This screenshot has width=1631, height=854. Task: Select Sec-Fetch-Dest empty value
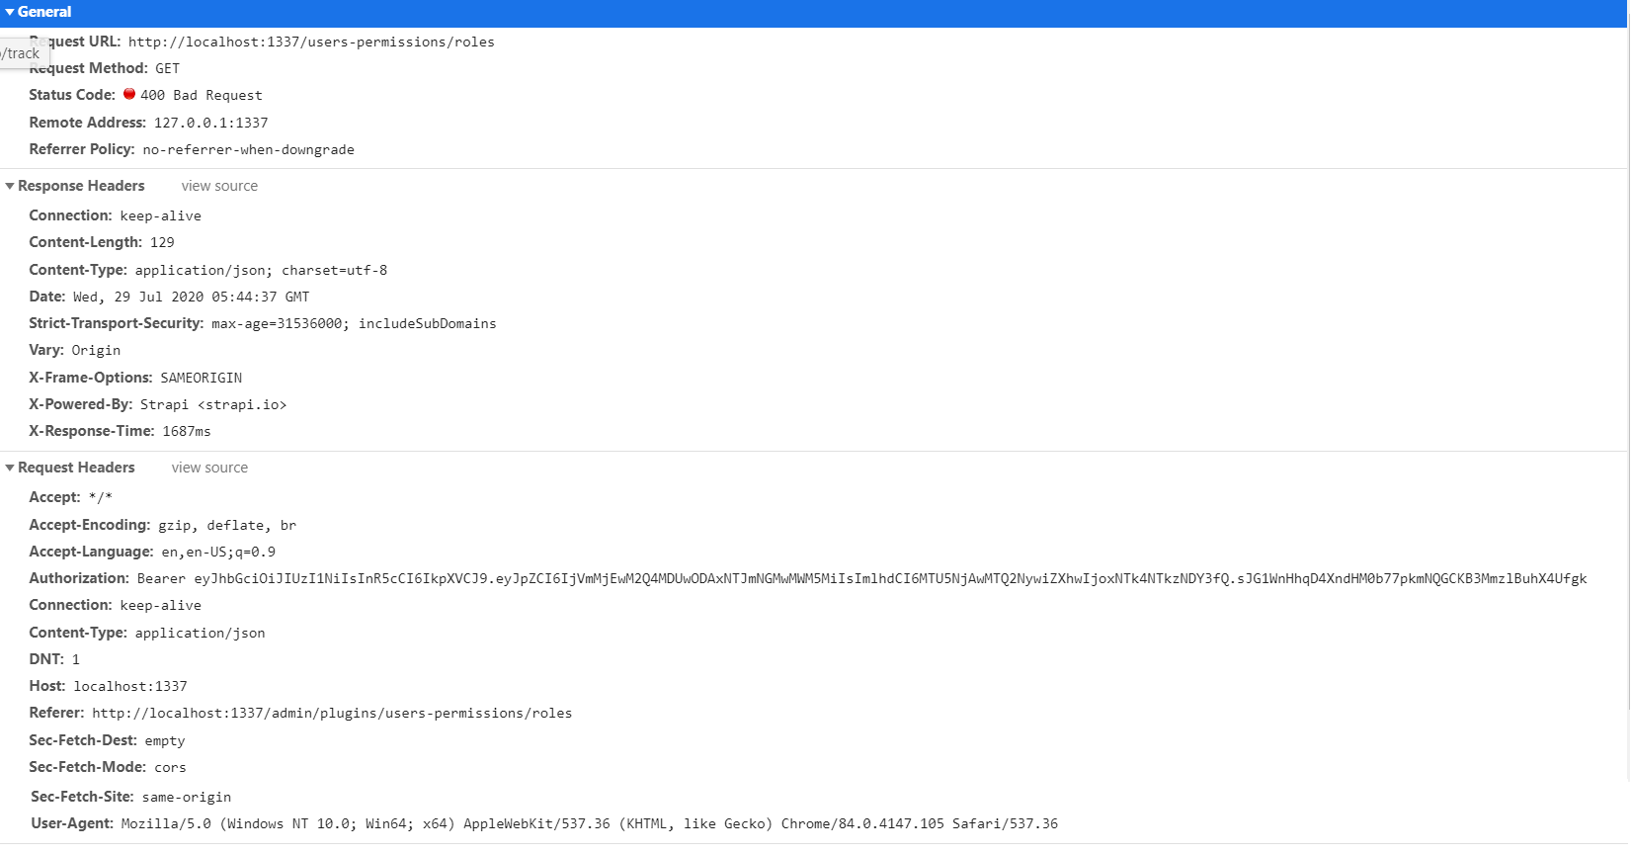coord(165,740)
